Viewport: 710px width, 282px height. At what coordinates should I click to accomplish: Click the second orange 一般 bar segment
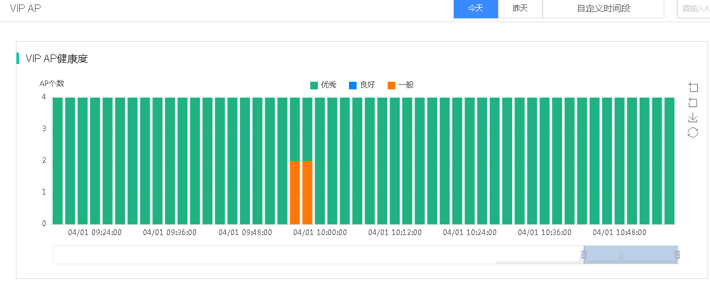coord(308,192)
